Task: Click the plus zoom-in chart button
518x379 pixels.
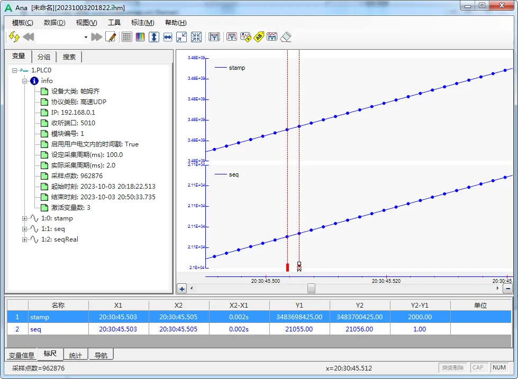Action: point(181,289)
